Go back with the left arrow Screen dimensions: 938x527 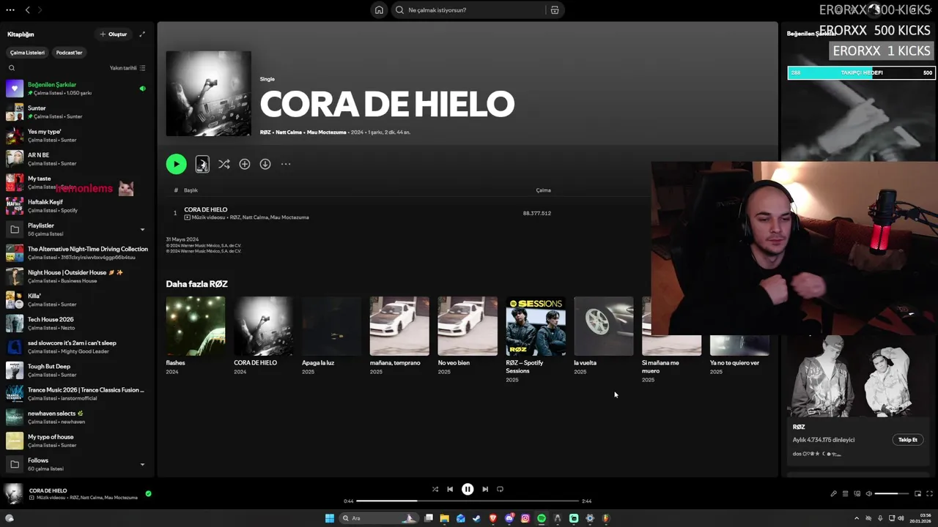click(x=27, y=10)
